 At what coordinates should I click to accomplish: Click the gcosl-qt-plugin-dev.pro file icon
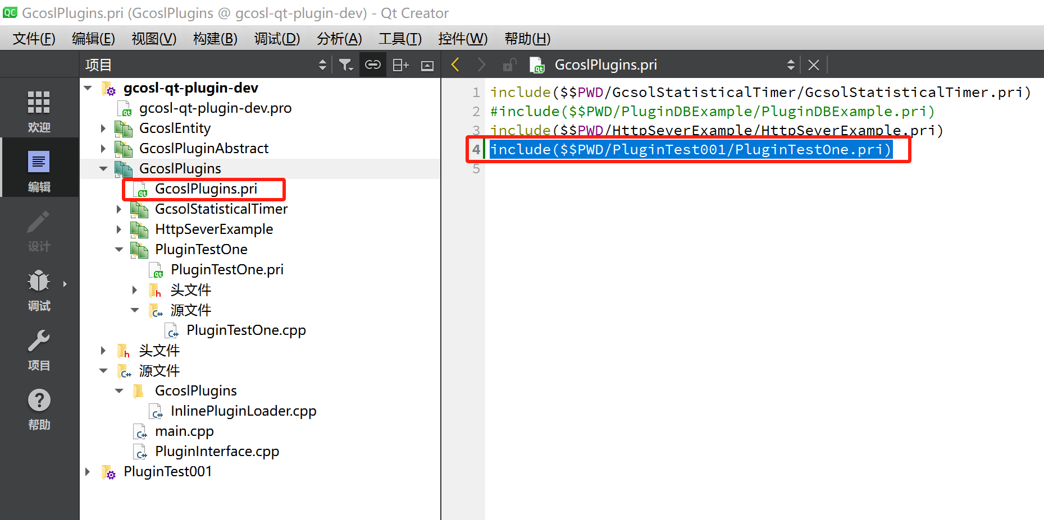tap(125, 109)
